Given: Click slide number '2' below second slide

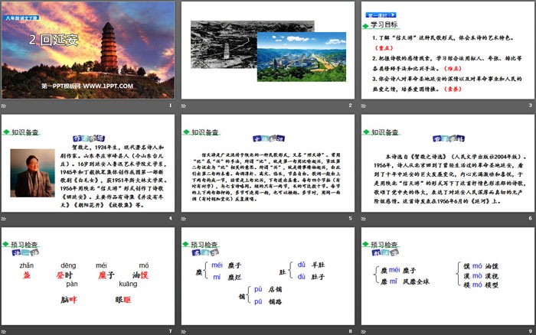Looking at the screenshot, I should point(351,106).
